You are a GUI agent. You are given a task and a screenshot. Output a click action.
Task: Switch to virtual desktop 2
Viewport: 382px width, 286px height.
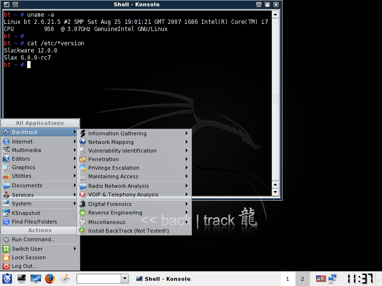pyautogui.click(x=302, y=279)
